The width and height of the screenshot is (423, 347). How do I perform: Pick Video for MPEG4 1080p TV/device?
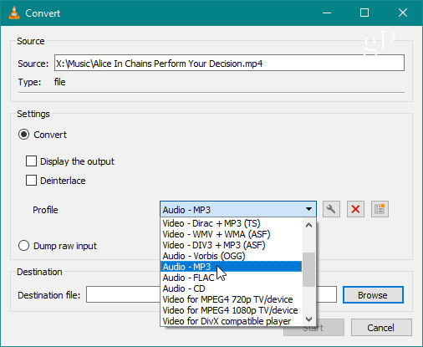click(x=231, y=310)
